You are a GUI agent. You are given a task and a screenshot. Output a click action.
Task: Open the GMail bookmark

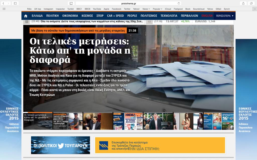click(218, 9)
